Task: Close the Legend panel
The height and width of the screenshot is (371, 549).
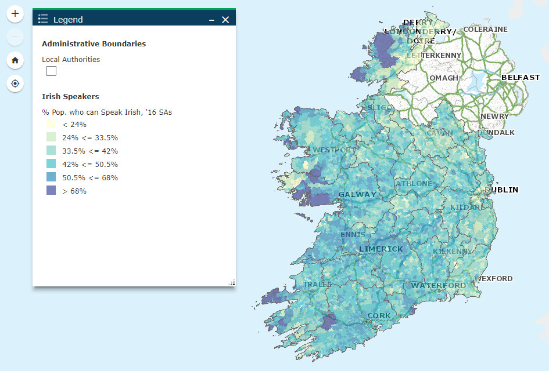Action: coord(225,19)
